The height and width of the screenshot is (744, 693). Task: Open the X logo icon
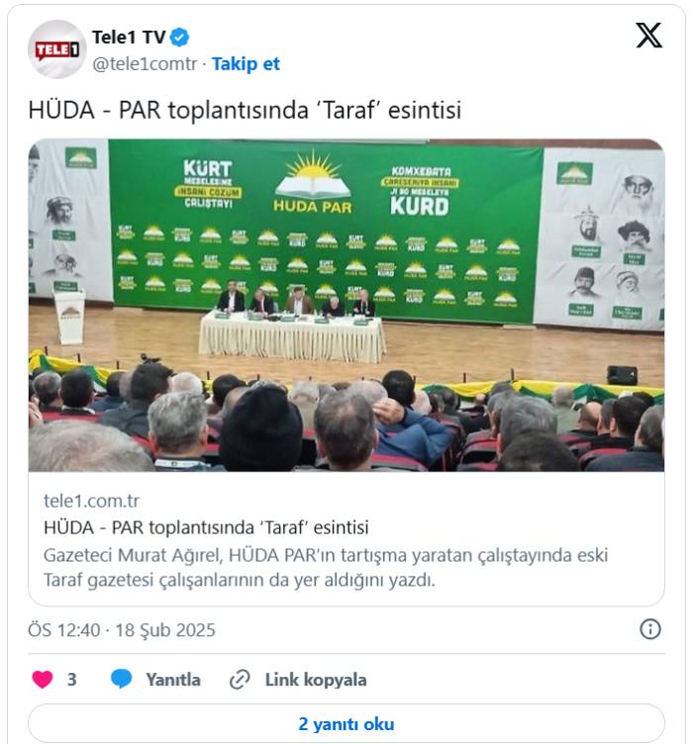click(648, 35)
